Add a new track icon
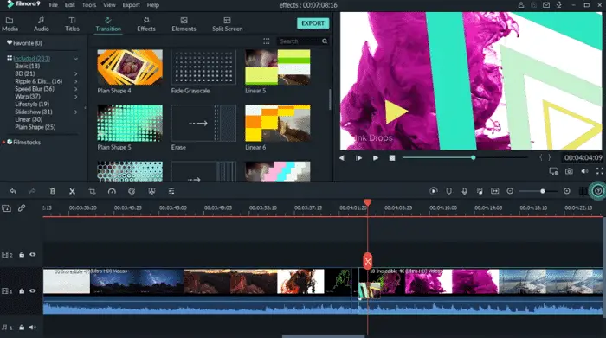This screenshot has width=606, height=338. coord(7,208)
